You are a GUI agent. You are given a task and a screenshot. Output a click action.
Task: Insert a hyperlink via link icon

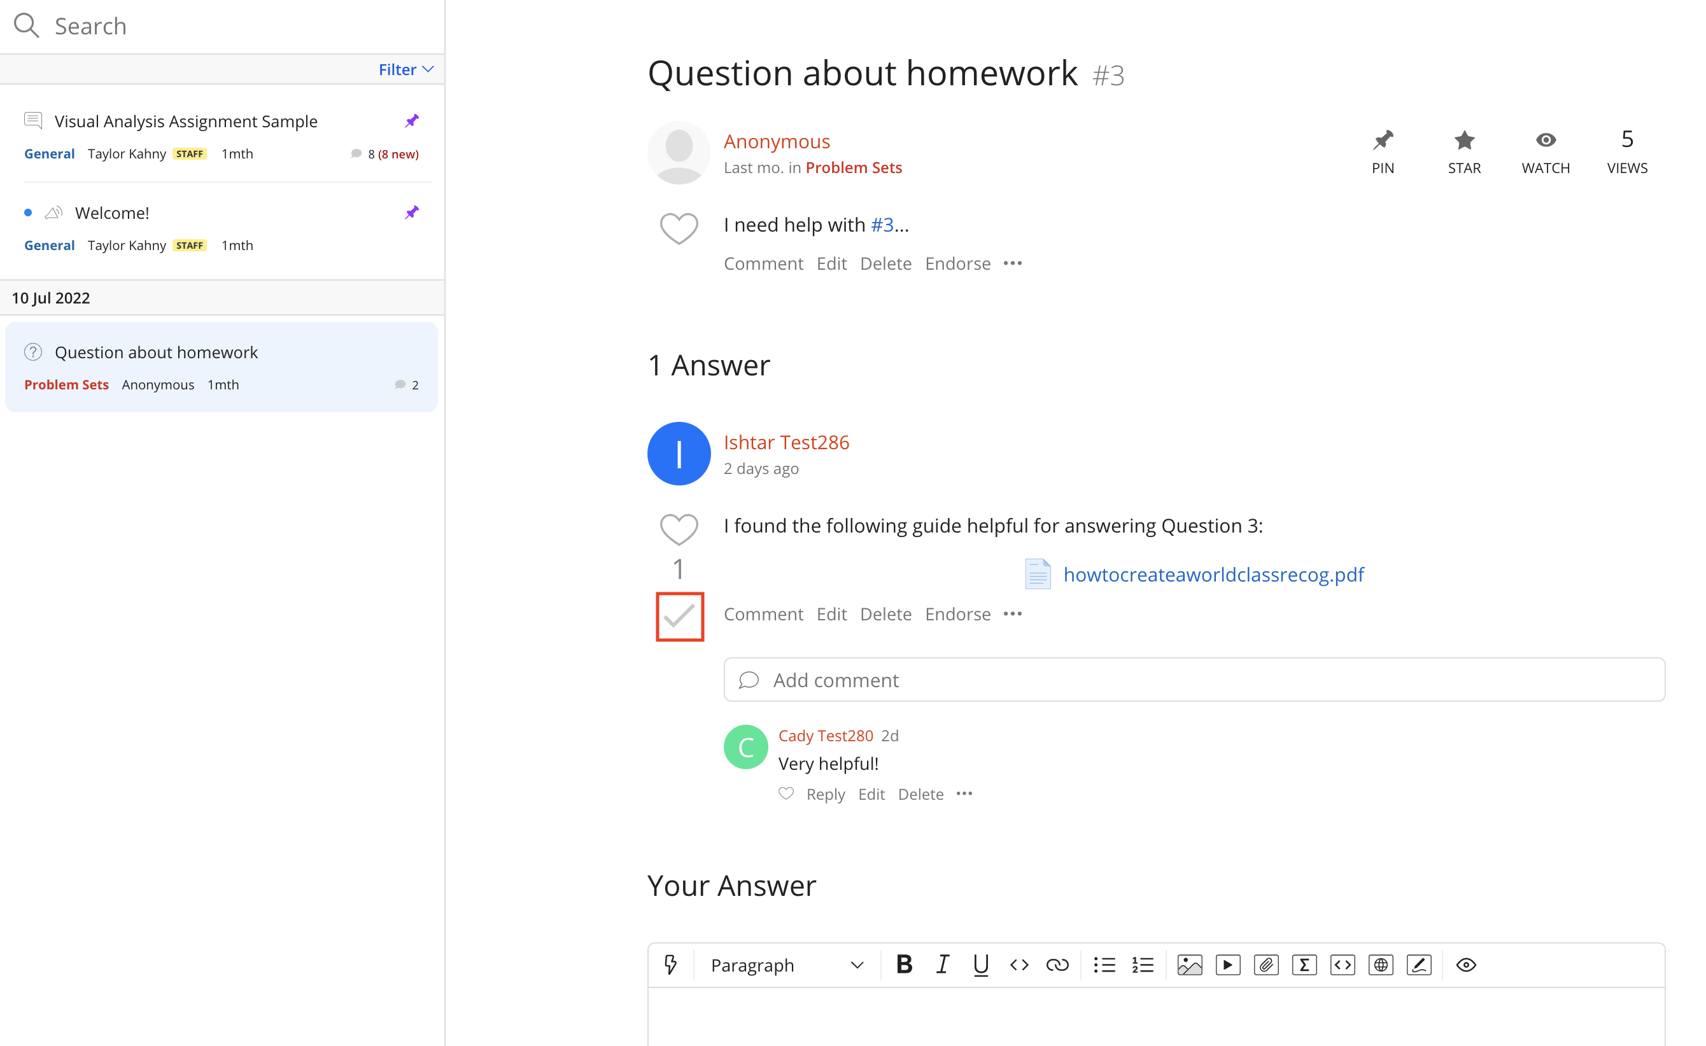coord(1057,965)
